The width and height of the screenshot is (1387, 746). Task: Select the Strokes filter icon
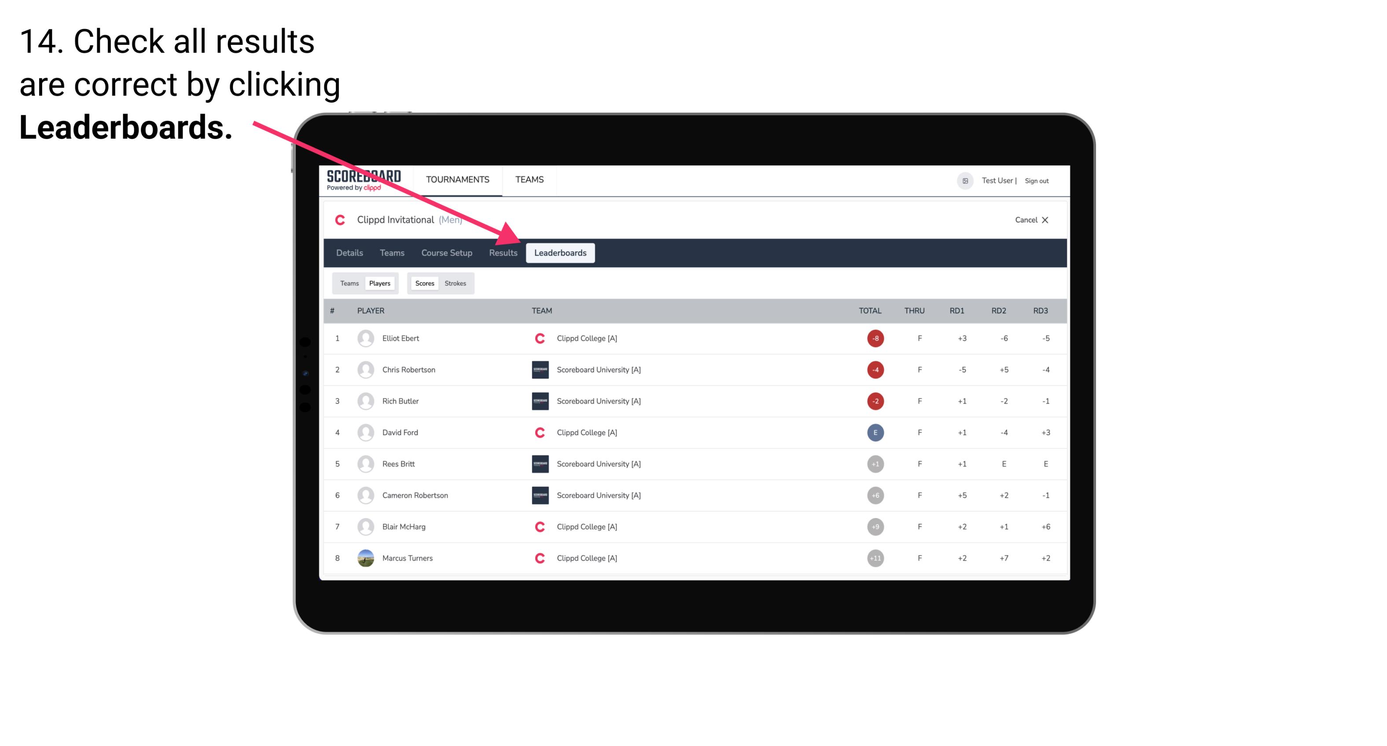[x=456, y=283]
